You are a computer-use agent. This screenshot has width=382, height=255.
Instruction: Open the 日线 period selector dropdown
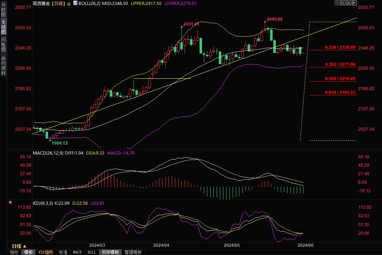pyautogui.click(x=19, y=246)
